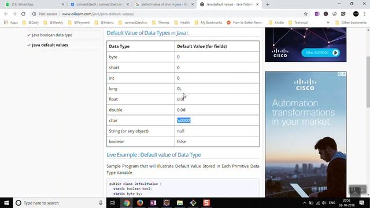
Task: Open the @Weekly bookmark folder
Action: tap(53, 23)
